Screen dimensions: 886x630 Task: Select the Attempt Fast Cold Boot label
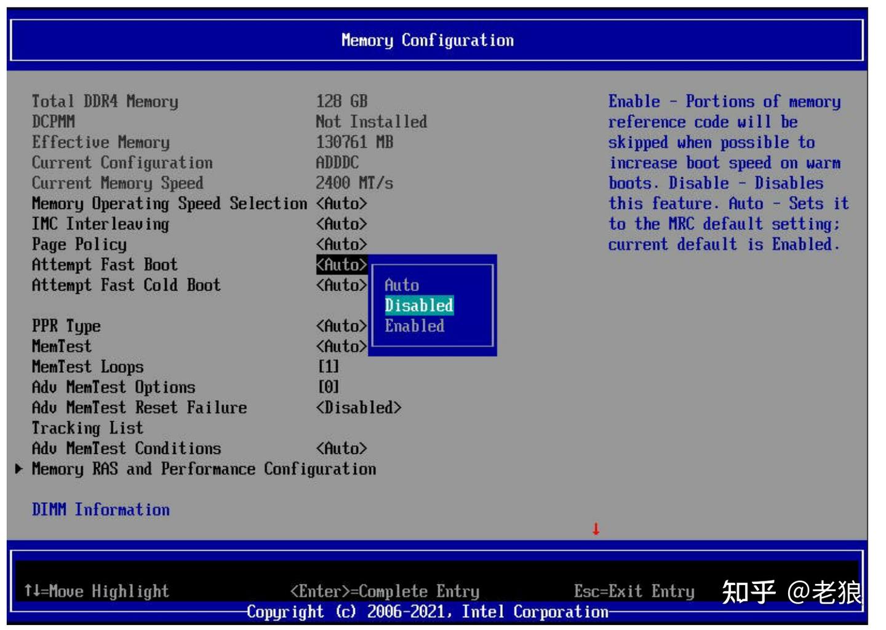126,285
